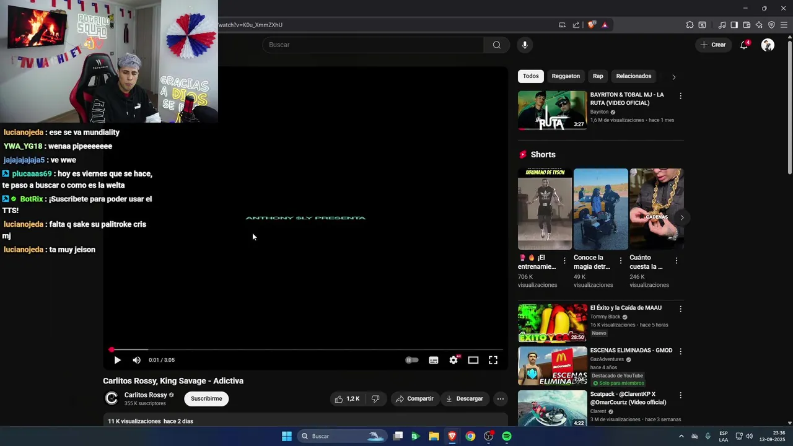Like the video showing 1,2 K
Viewport: 793px width, 446px height.
347,399
